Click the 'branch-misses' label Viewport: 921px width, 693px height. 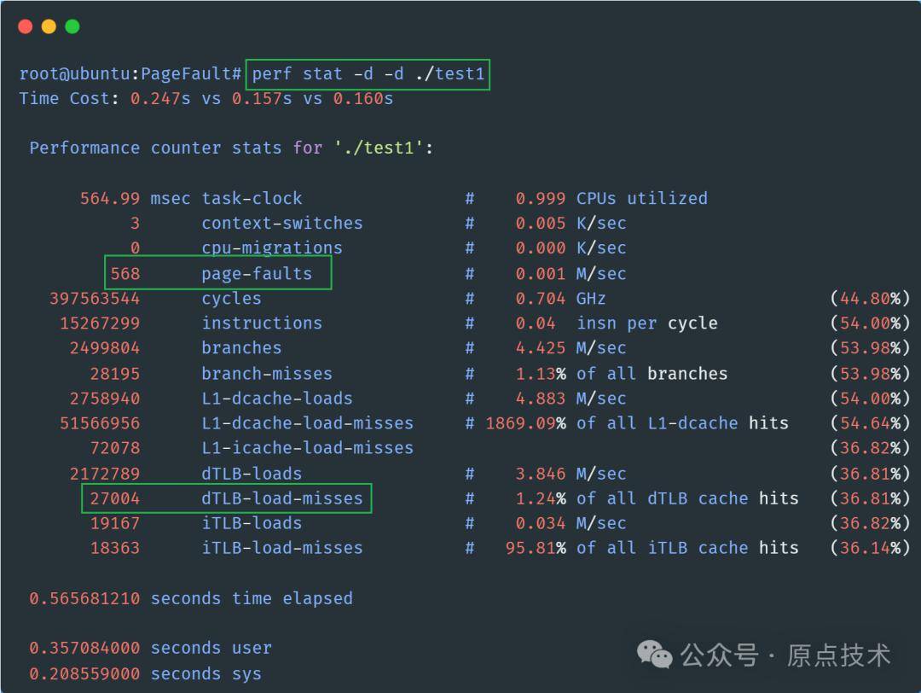tap(267, 373)
